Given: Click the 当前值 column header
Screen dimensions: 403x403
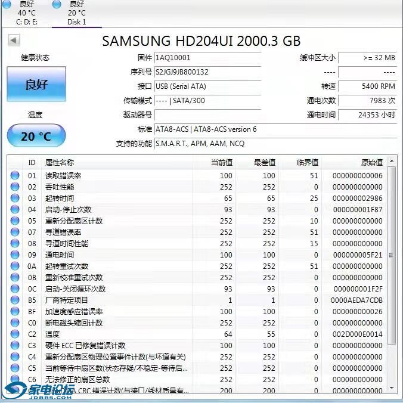Looking at the screenshot, I should pyautogui.click(x=215, y=163).
